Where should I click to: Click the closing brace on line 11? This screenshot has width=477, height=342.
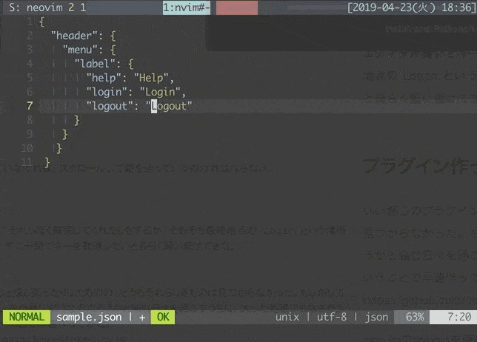47,162
